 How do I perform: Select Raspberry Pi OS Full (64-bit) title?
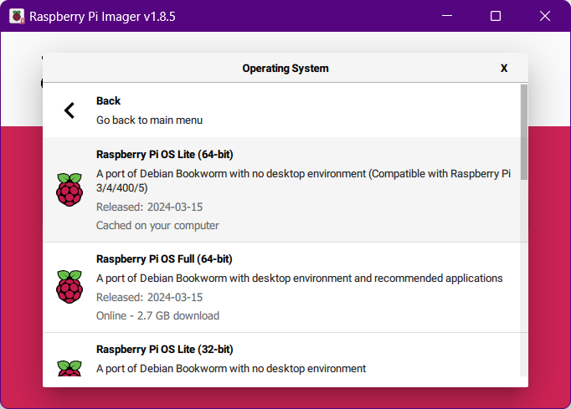click(164, 258)
